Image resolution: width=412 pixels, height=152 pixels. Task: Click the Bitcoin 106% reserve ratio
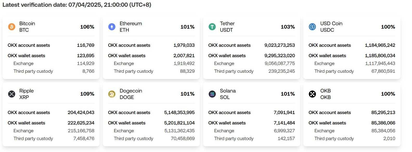coord(87,27)
